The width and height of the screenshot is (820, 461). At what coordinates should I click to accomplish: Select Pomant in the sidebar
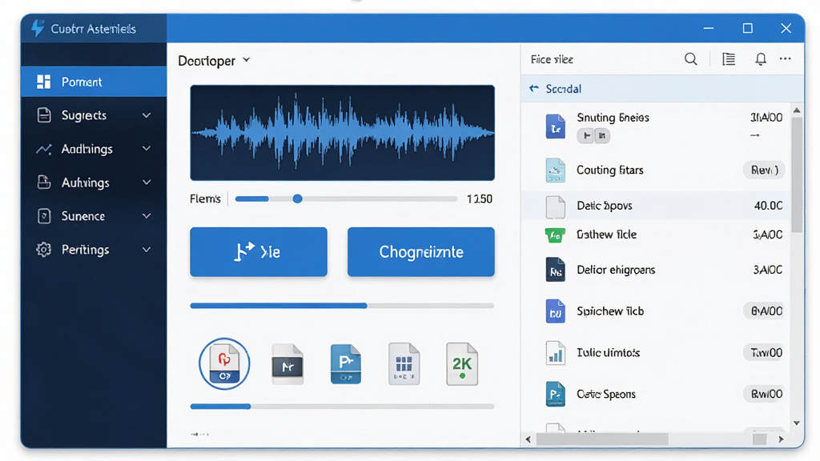click(x=94, y=82)
